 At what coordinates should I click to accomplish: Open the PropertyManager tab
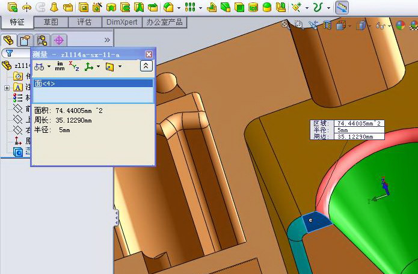(25, 40)
